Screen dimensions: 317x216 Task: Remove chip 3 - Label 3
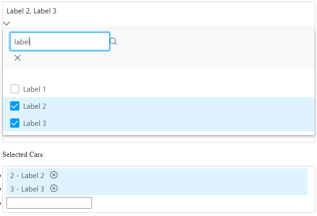pos(54,188)
